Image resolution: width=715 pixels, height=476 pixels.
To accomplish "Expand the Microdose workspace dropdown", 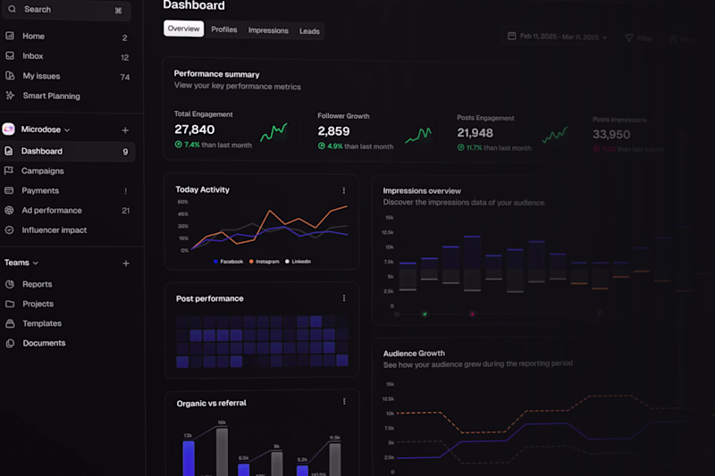I will pyautogui.click(x=67, y=129).
